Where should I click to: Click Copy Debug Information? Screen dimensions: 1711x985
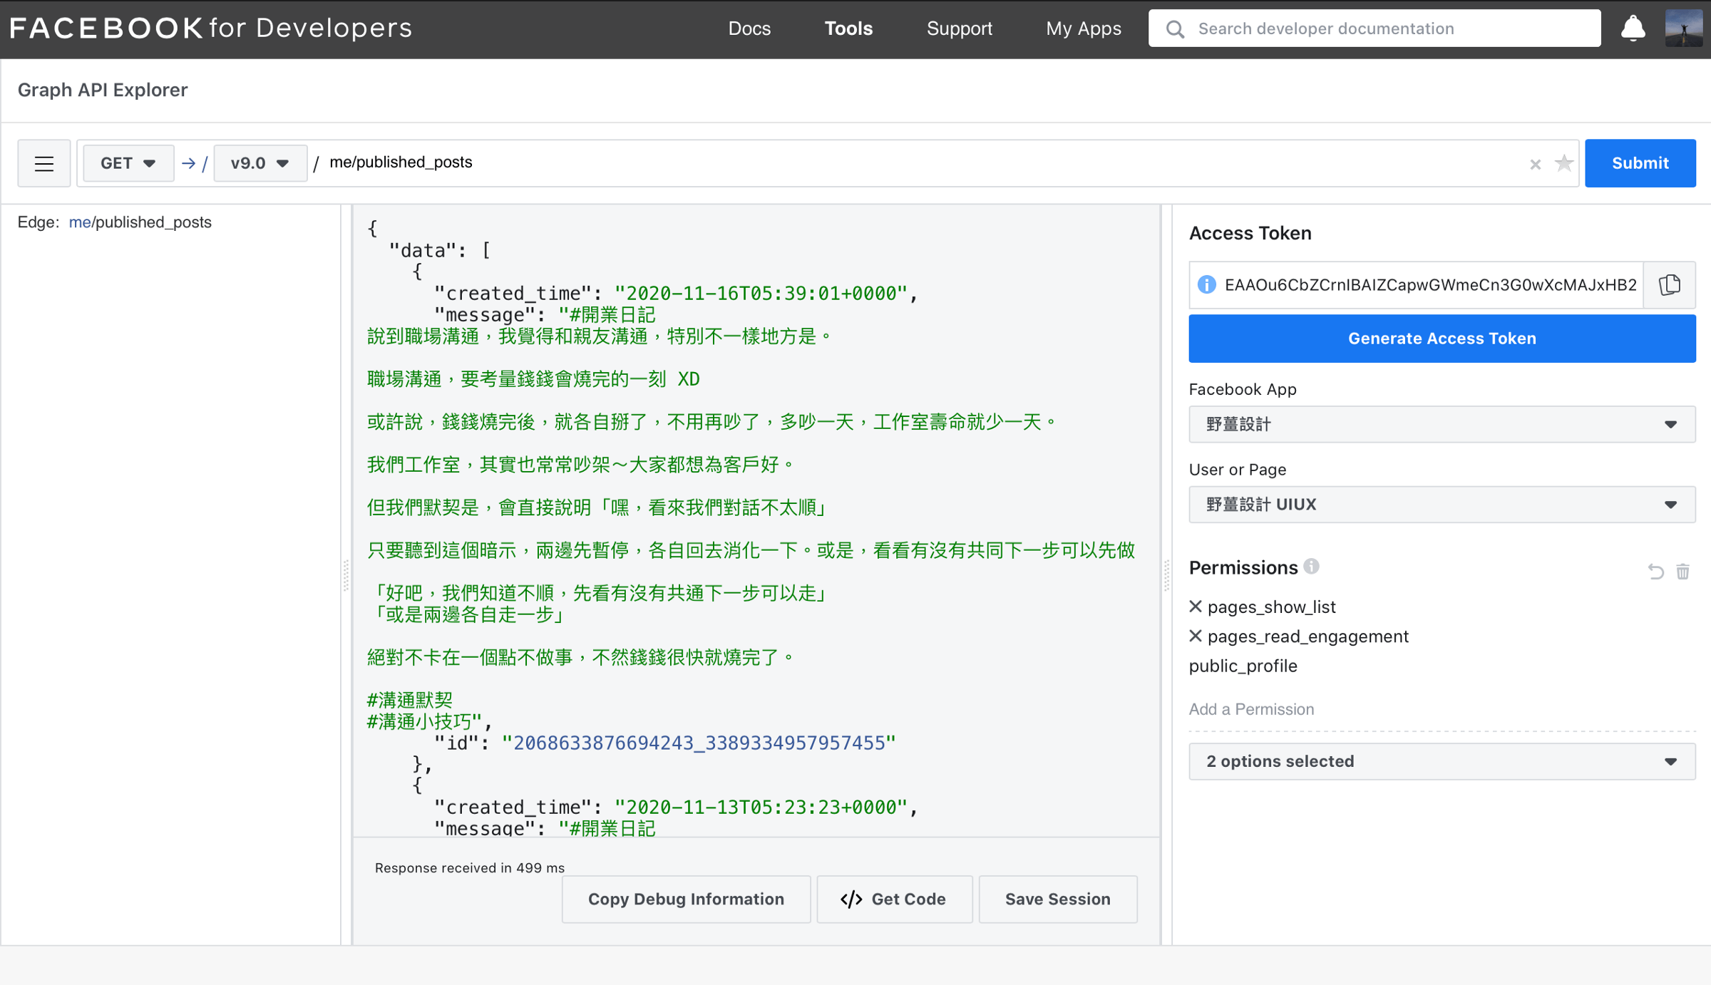(686, 899)
